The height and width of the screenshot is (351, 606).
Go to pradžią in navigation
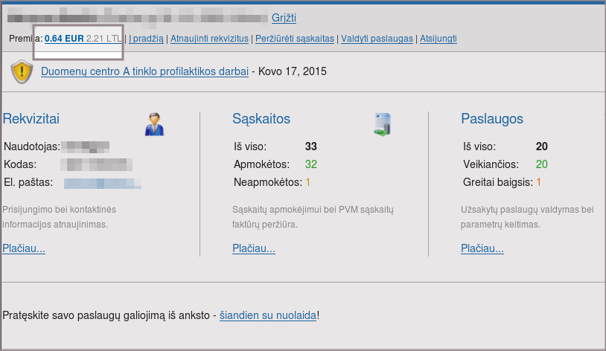click(147, 39)
